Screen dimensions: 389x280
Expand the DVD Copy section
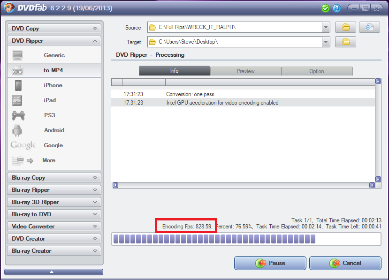54,29
